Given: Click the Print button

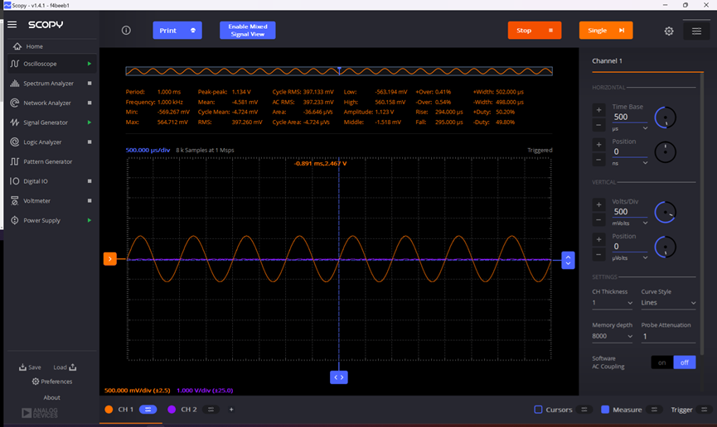Looking at the screenshot, I should (177, 30).
